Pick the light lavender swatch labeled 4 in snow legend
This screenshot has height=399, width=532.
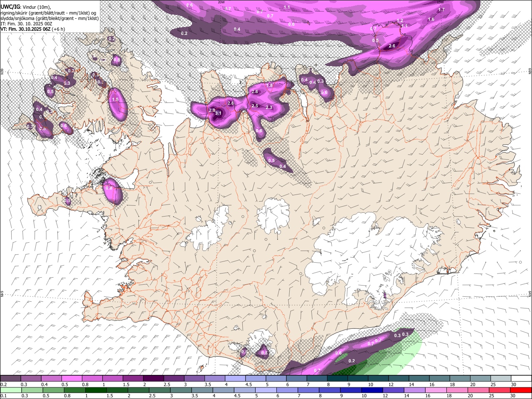pyautogui.click(x=235, y=379)
